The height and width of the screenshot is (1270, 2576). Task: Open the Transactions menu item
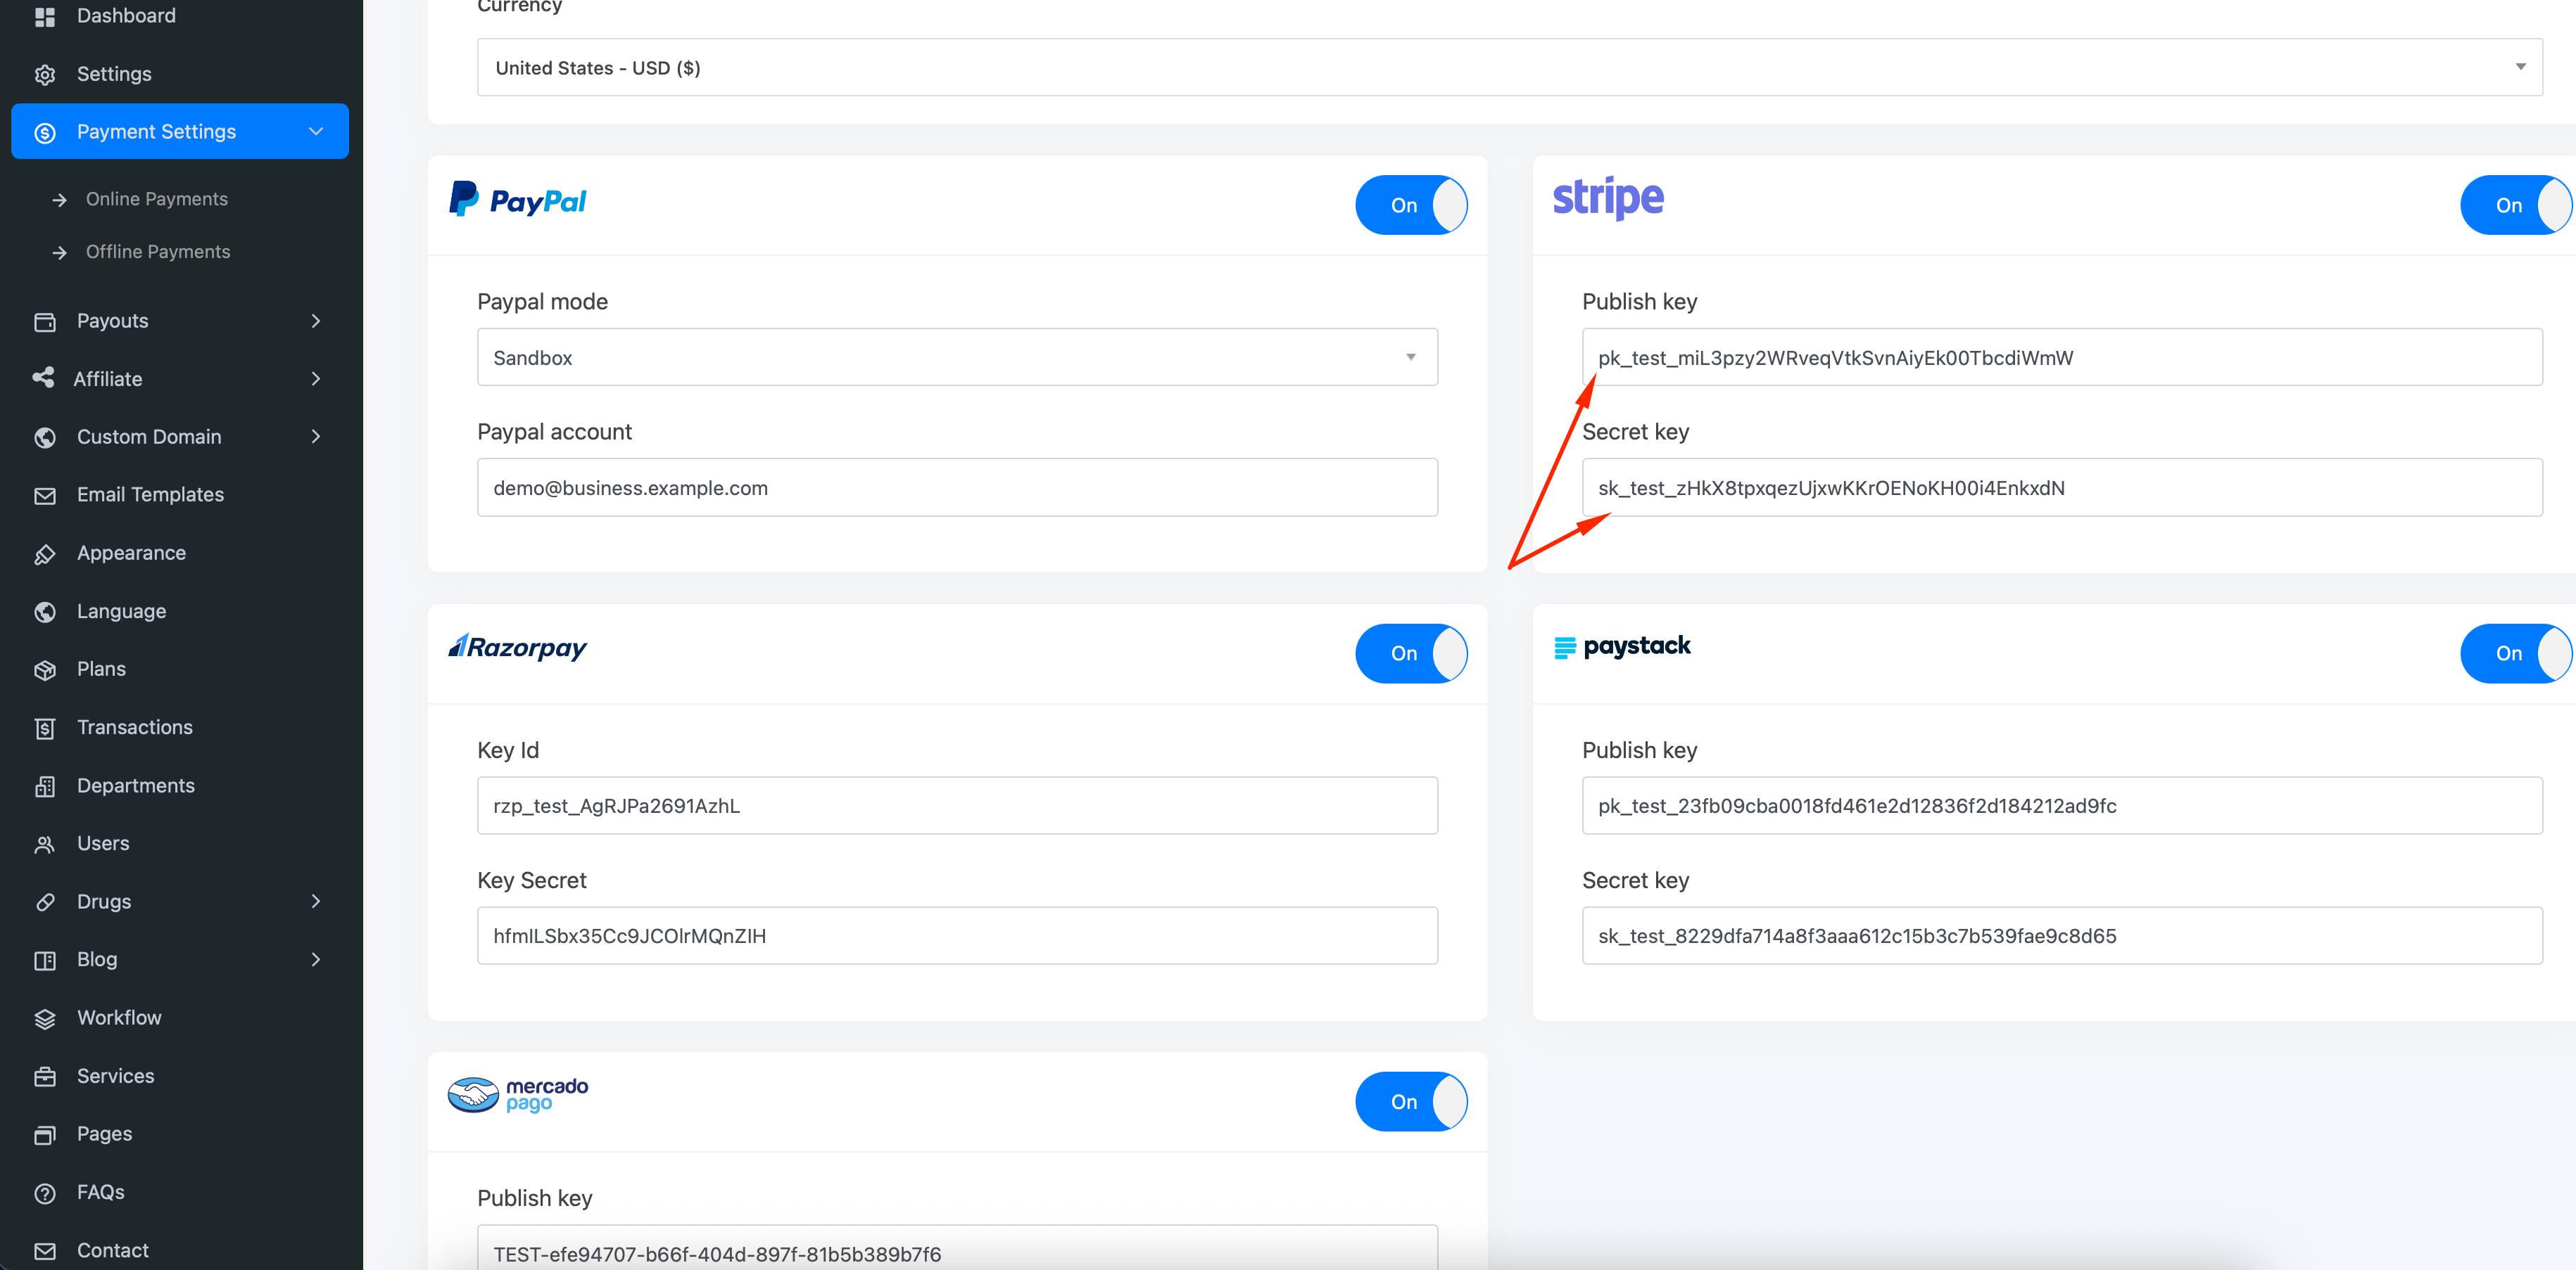click(135, 727)
